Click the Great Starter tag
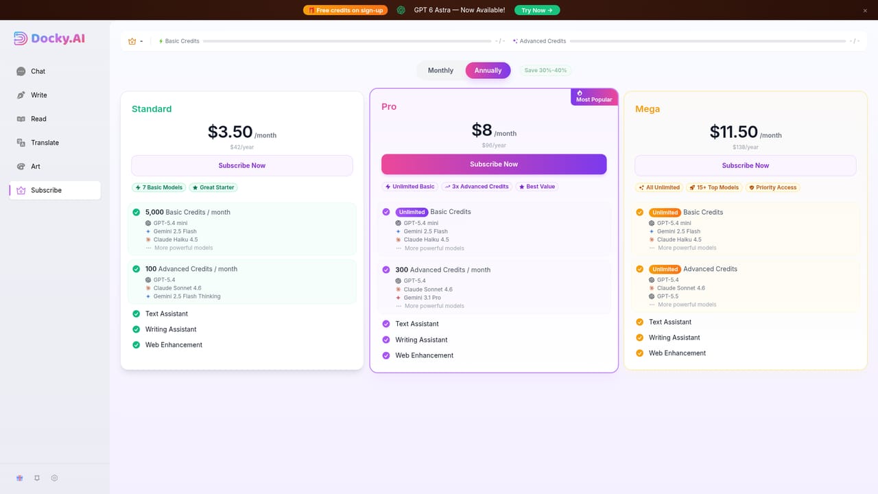Image resolution: width=878 pixels, height=494 pixels. (213, 187)
